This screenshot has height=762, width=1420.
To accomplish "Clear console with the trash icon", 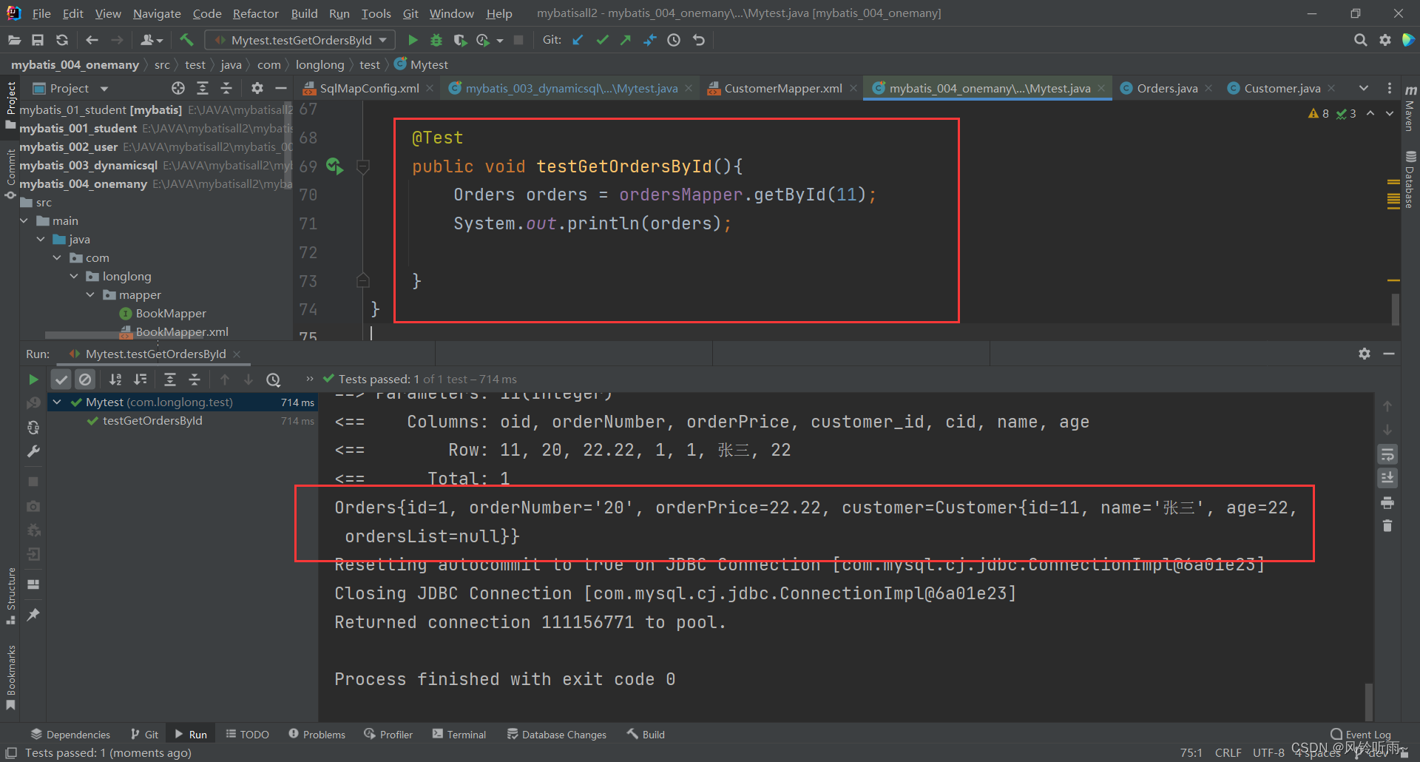I will click(1387, 526).
